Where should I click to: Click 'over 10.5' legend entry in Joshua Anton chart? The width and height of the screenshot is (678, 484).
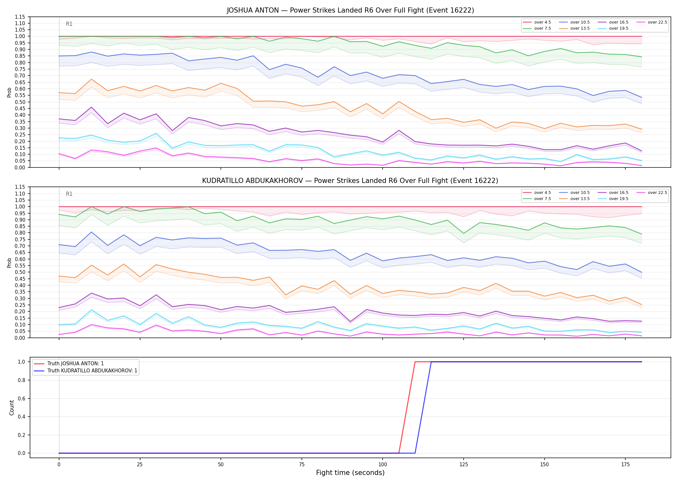[x=574, y=22]
